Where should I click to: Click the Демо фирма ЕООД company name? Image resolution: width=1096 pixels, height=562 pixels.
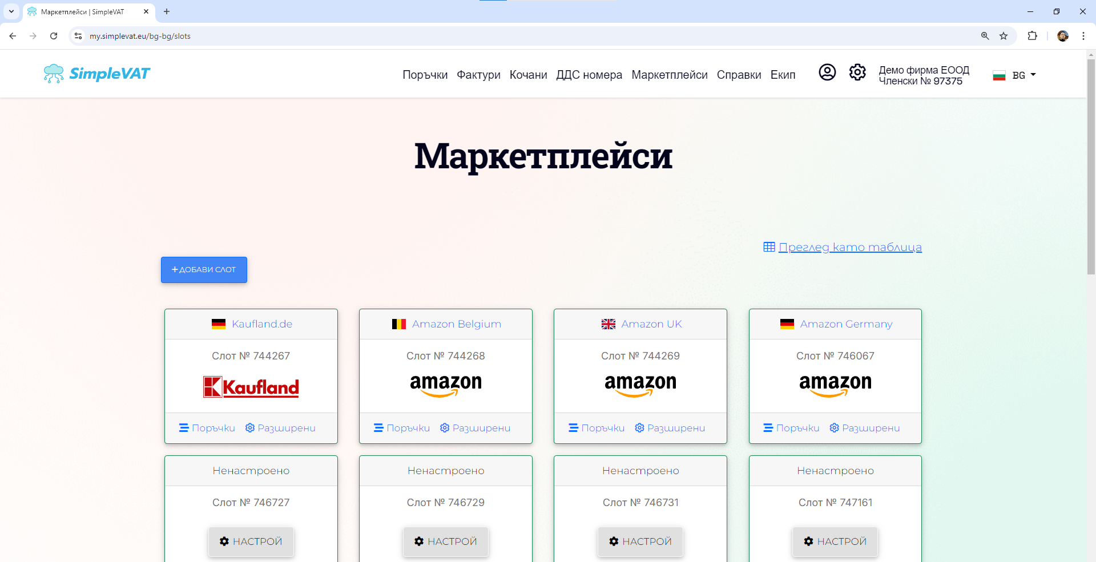924,70
